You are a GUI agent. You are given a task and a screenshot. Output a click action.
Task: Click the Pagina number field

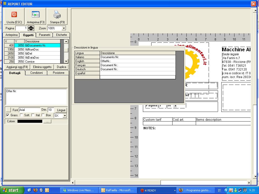pyautogui.click(x=21, y=28)
